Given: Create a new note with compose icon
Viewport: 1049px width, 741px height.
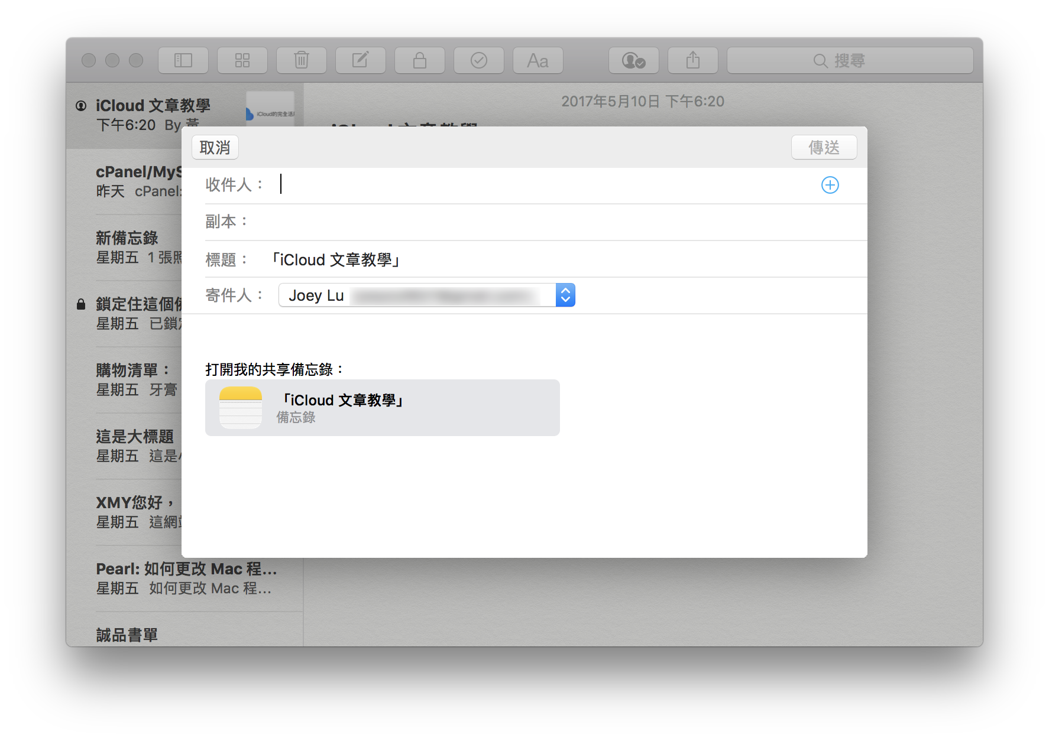Looking at the screenshot, I should (x=361, y=60).
